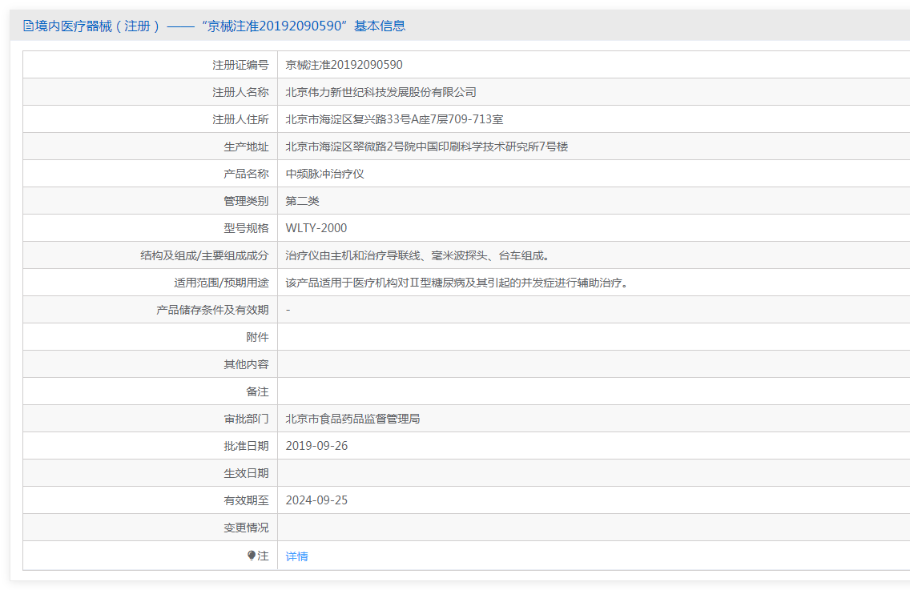Select product name 中频脉冲治疗仪
Viewport: 910px width, 590px height.
(x=325, y=174)
